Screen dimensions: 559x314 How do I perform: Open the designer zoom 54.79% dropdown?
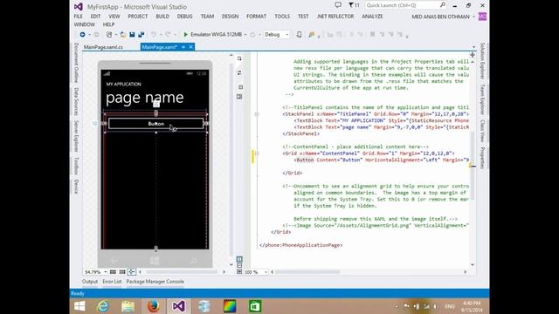105,272
